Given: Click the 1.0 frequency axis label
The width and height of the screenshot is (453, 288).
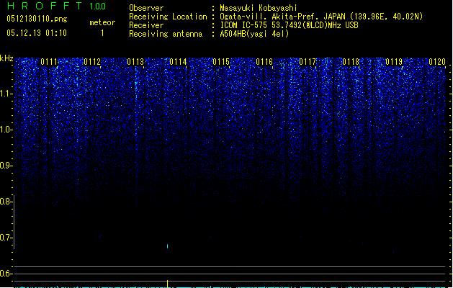Looking at the screenshot, I should [6, 130].
